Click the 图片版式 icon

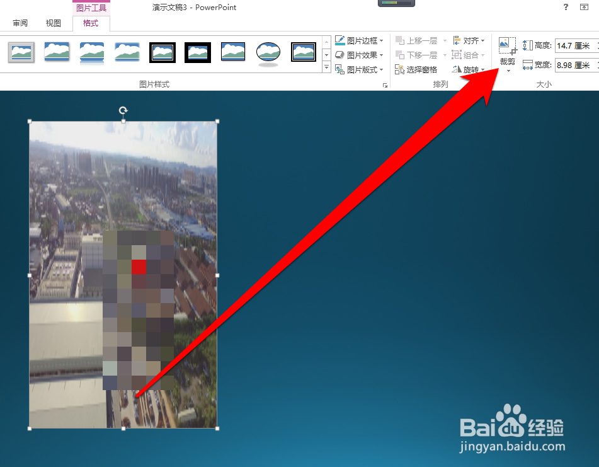click(339, 69)
